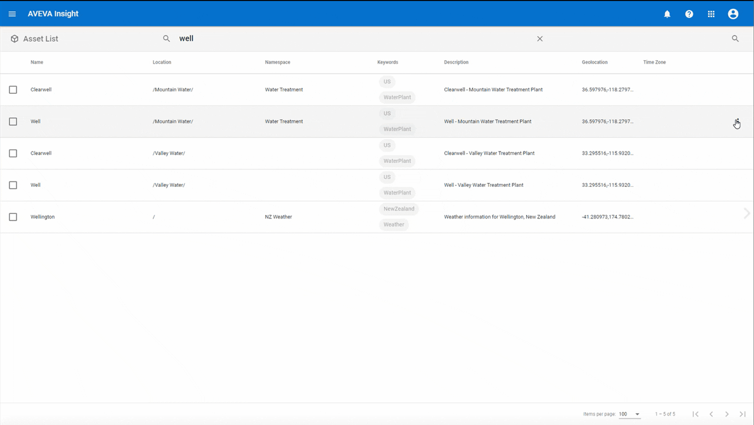Open the Wellington row chevron arrow
Viewport: 754px width, 425px height.
click(747, 213)
